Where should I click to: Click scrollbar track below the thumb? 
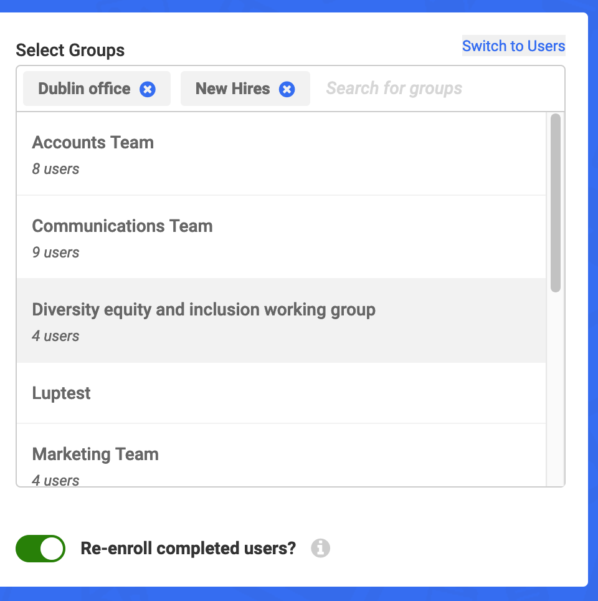point(556,389)
